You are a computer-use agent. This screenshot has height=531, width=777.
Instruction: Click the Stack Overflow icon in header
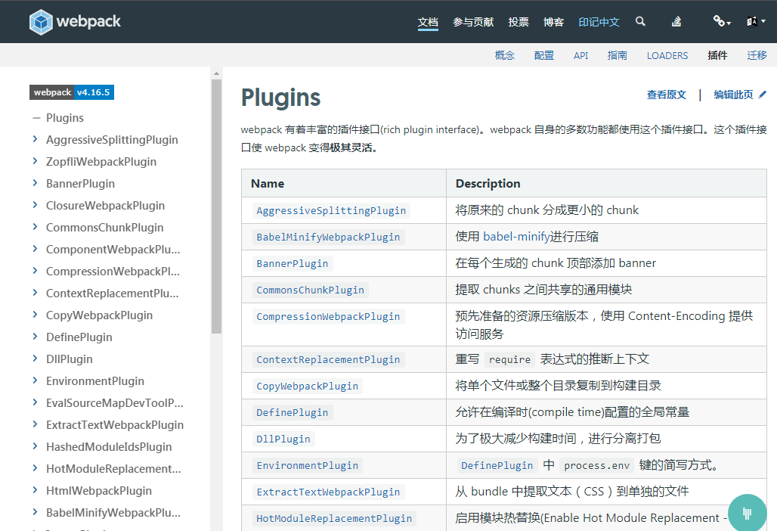(676, 22)
